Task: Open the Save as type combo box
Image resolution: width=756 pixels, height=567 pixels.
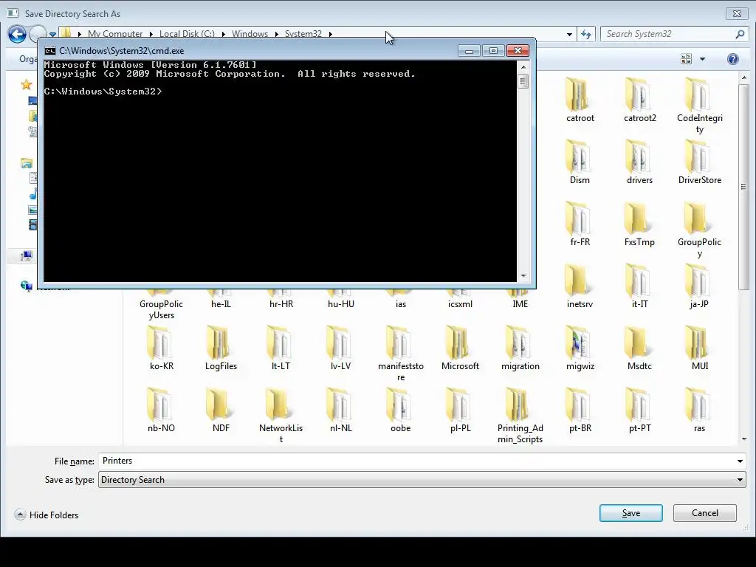Action: (x=422, y=480)
